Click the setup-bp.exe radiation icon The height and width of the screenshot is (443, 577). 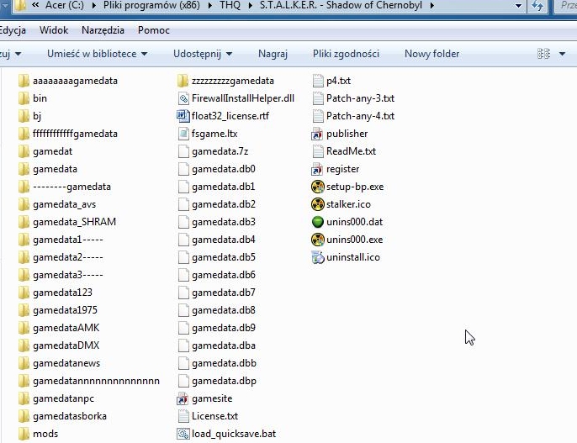tap(318, 187)
